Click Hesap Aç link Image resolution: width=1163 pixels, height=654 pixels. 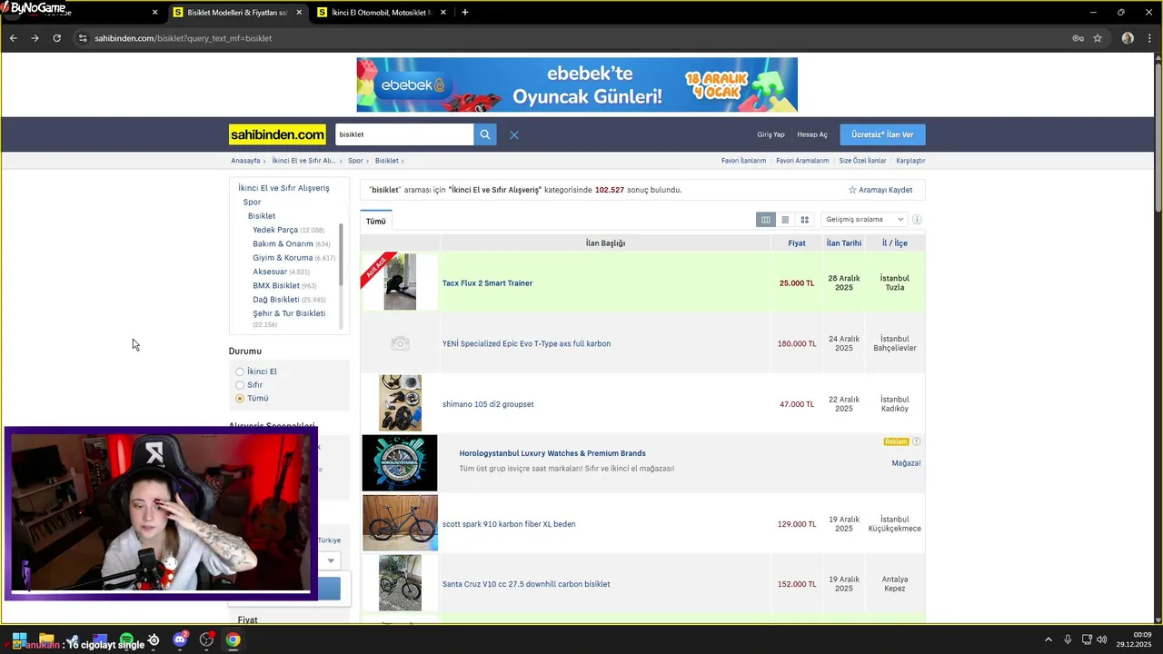(812, 134)
